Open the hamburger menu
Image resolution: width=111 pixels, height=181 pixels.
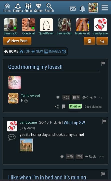coord(105,8)
